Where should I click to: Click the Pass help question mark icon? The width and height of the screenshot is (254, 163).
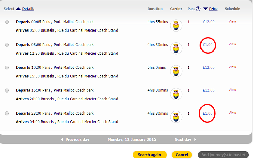[x=198, y=9]
